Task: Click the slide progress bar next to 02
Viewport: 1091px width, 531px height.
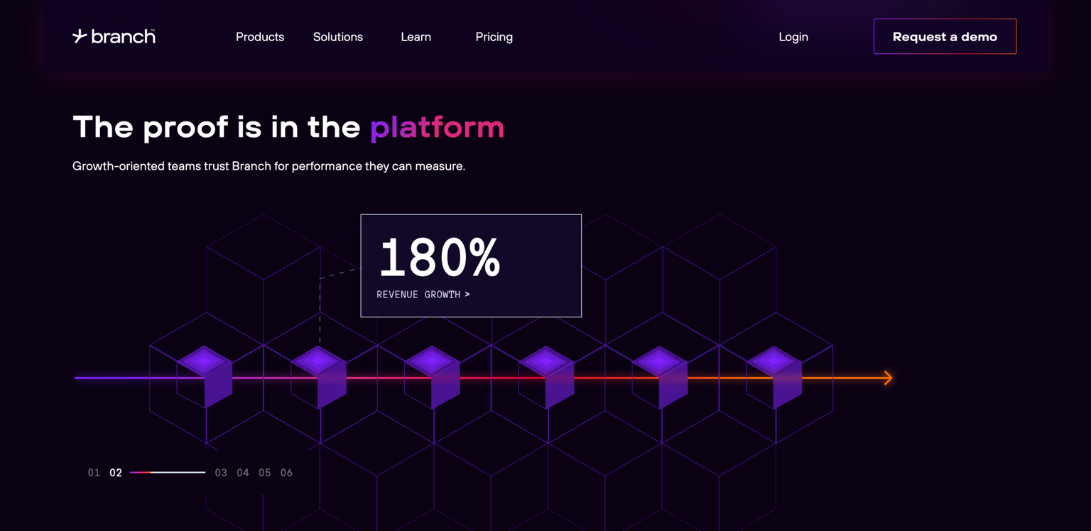Action: tap(168, 472)
